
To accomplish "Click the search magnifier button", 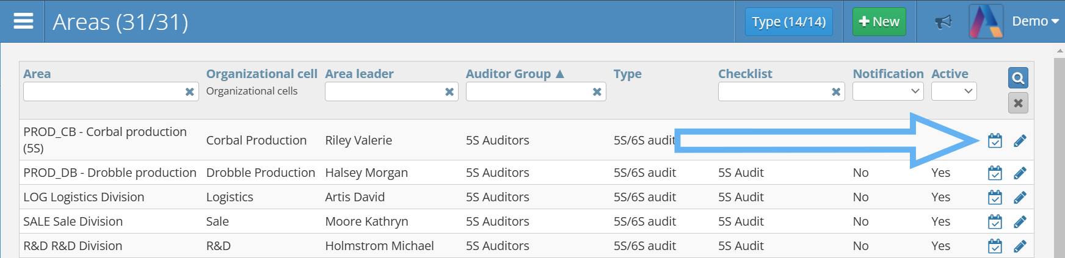I will click(1018, 78).
